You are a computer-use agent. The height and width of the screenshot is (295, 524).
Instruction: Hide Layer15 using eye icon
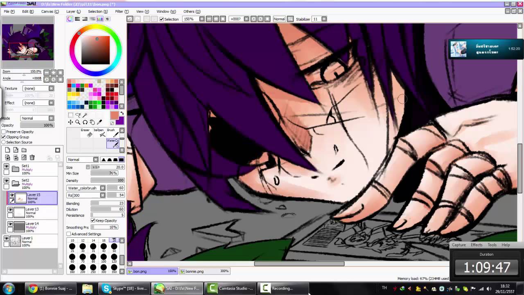click(12, 195)
